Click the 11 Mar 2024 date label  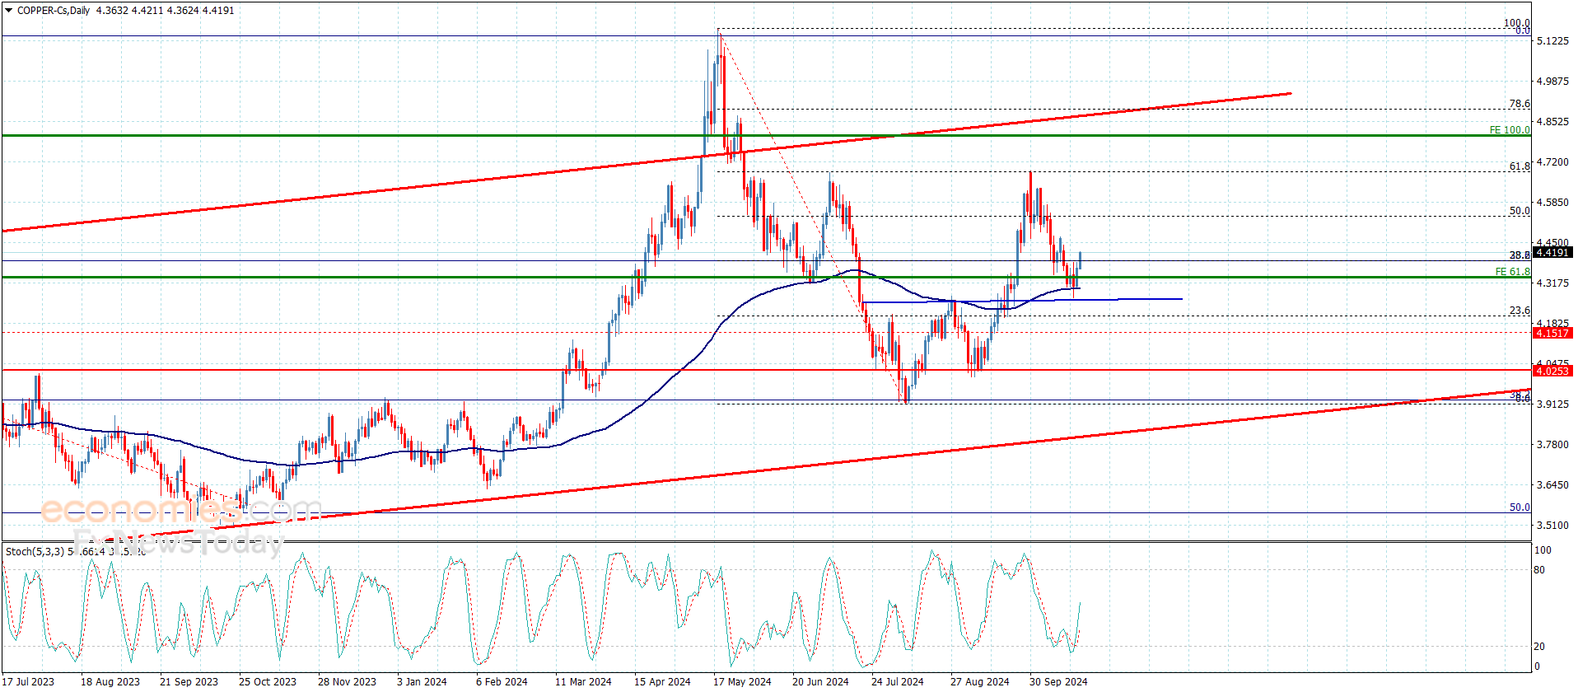click(583, 681)
